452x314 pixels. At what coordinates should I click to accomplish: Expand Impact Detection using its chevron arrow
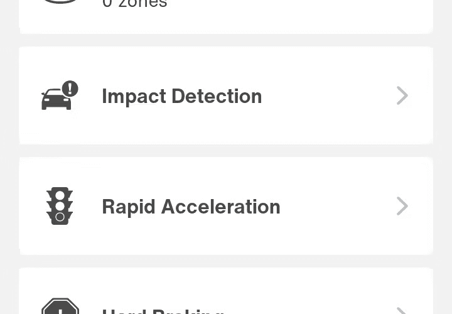[402, 95]
